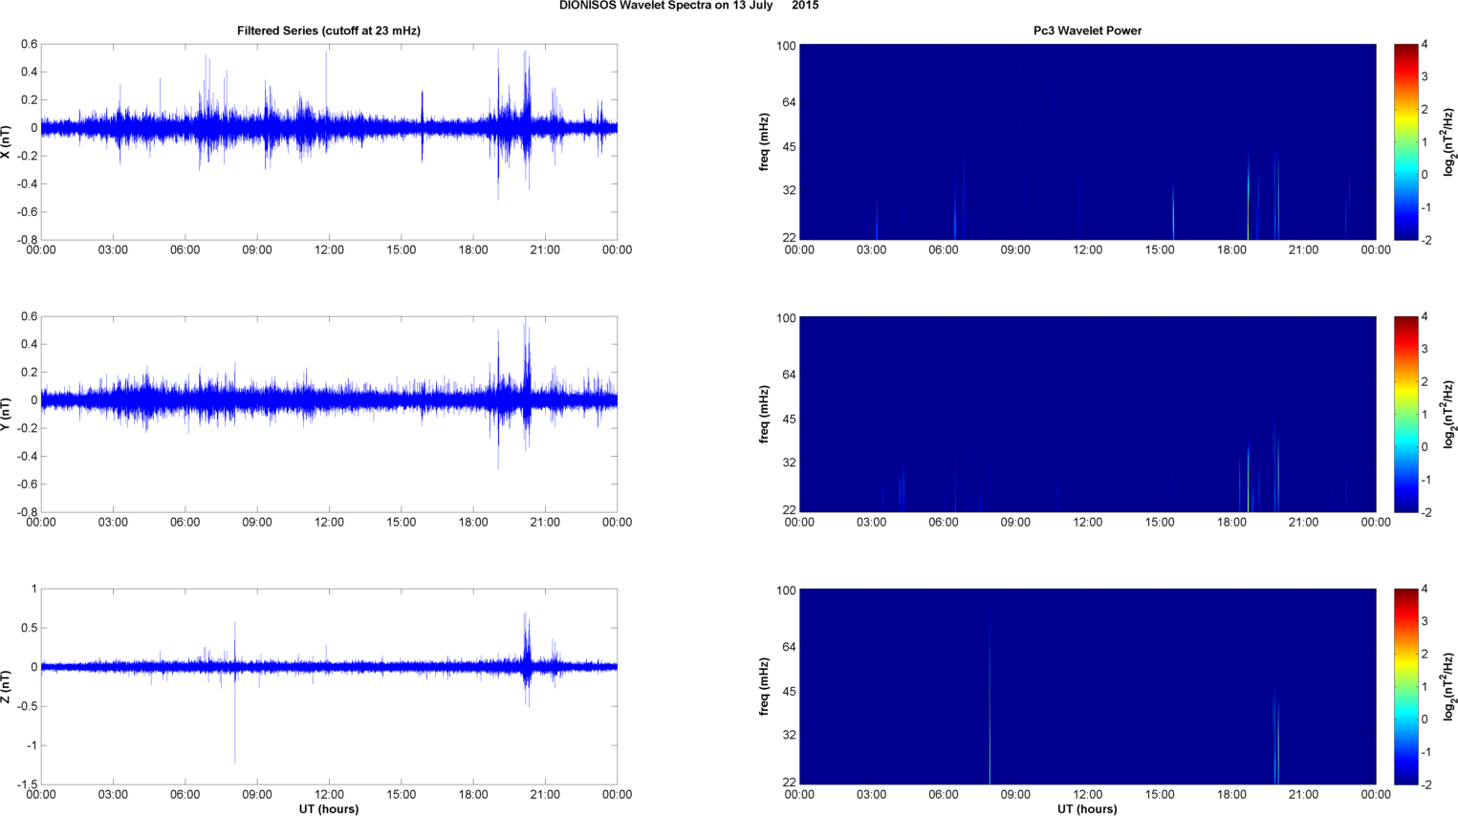Click the bottom spectrogram's colorbar
Viewport: 1458px width, 816px height.
tap(1405, 686)
